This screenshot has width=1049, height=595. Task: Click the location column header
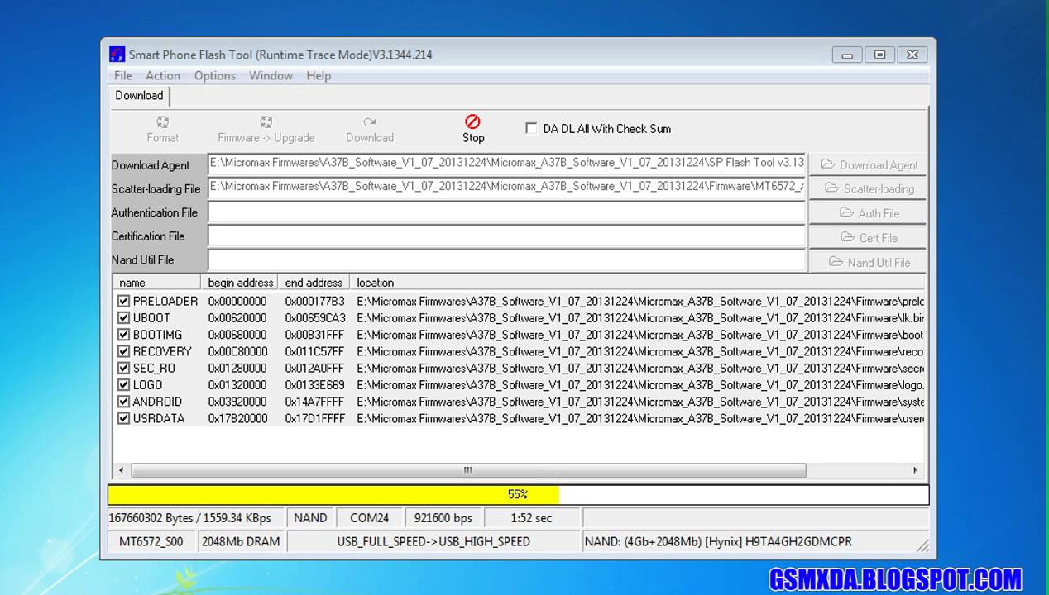click(x=637, y=283)
